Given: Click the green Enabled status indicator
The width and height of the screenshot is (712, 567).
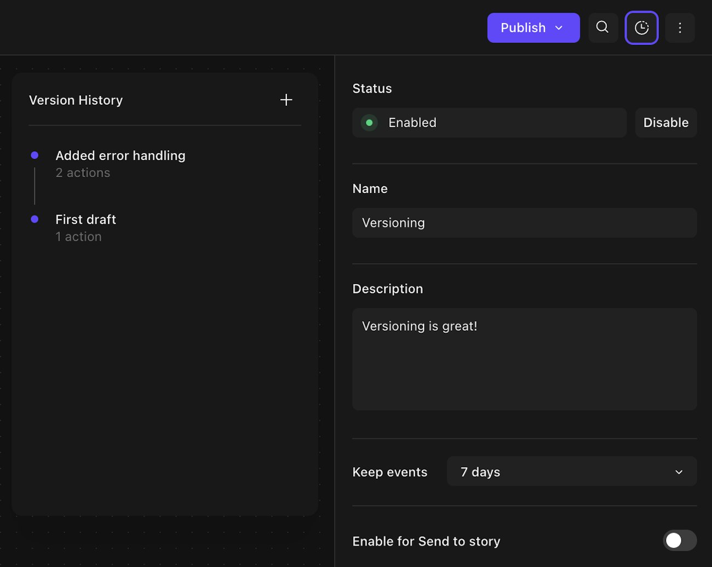Looking at the screenshot, I should tap(369, 123).
